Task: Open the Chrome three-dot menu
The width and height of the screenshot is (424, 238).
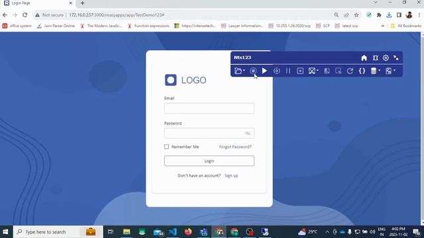Action: pyautogui.click(x=419, y=15)
